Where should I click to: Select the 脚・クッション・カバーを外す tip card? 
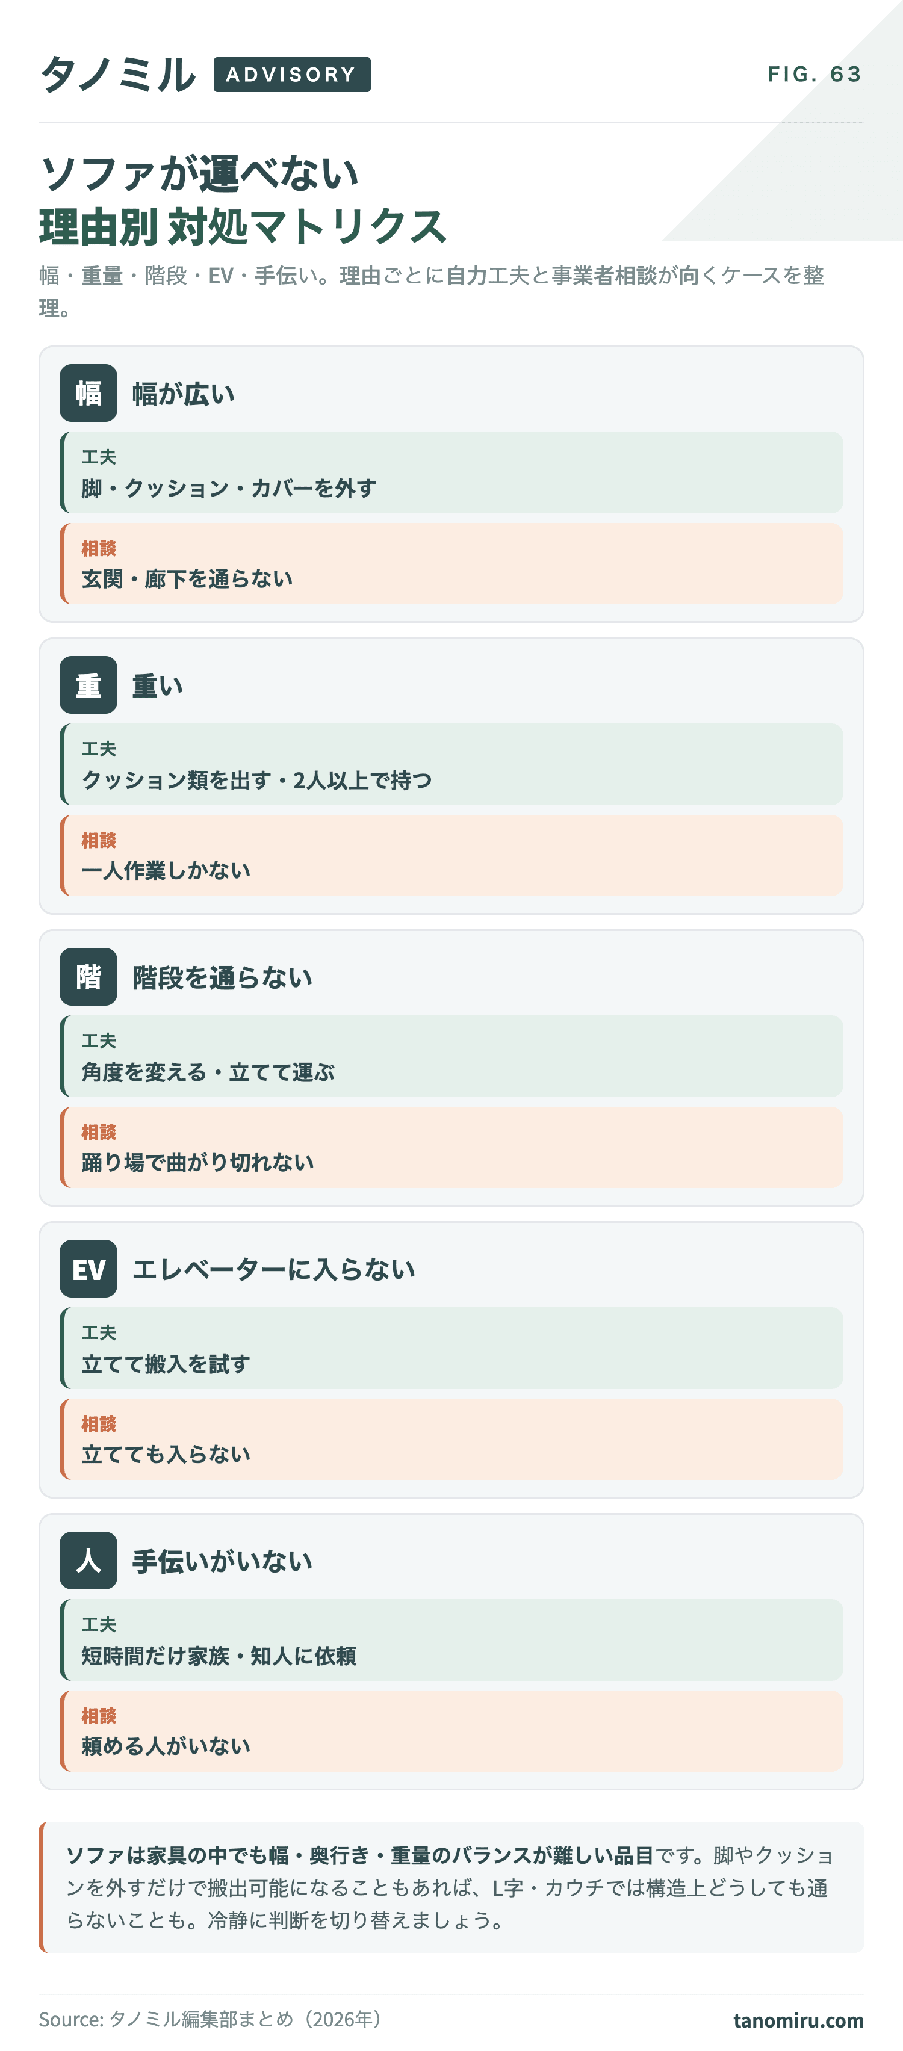point(451,473)
